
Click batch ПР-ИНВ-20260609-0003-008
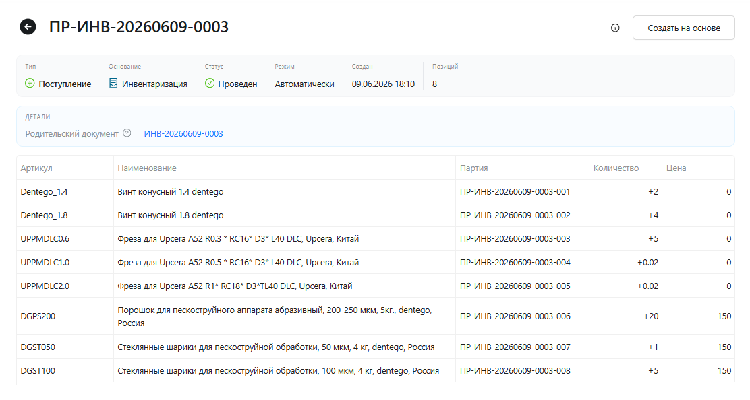(515, 370)
